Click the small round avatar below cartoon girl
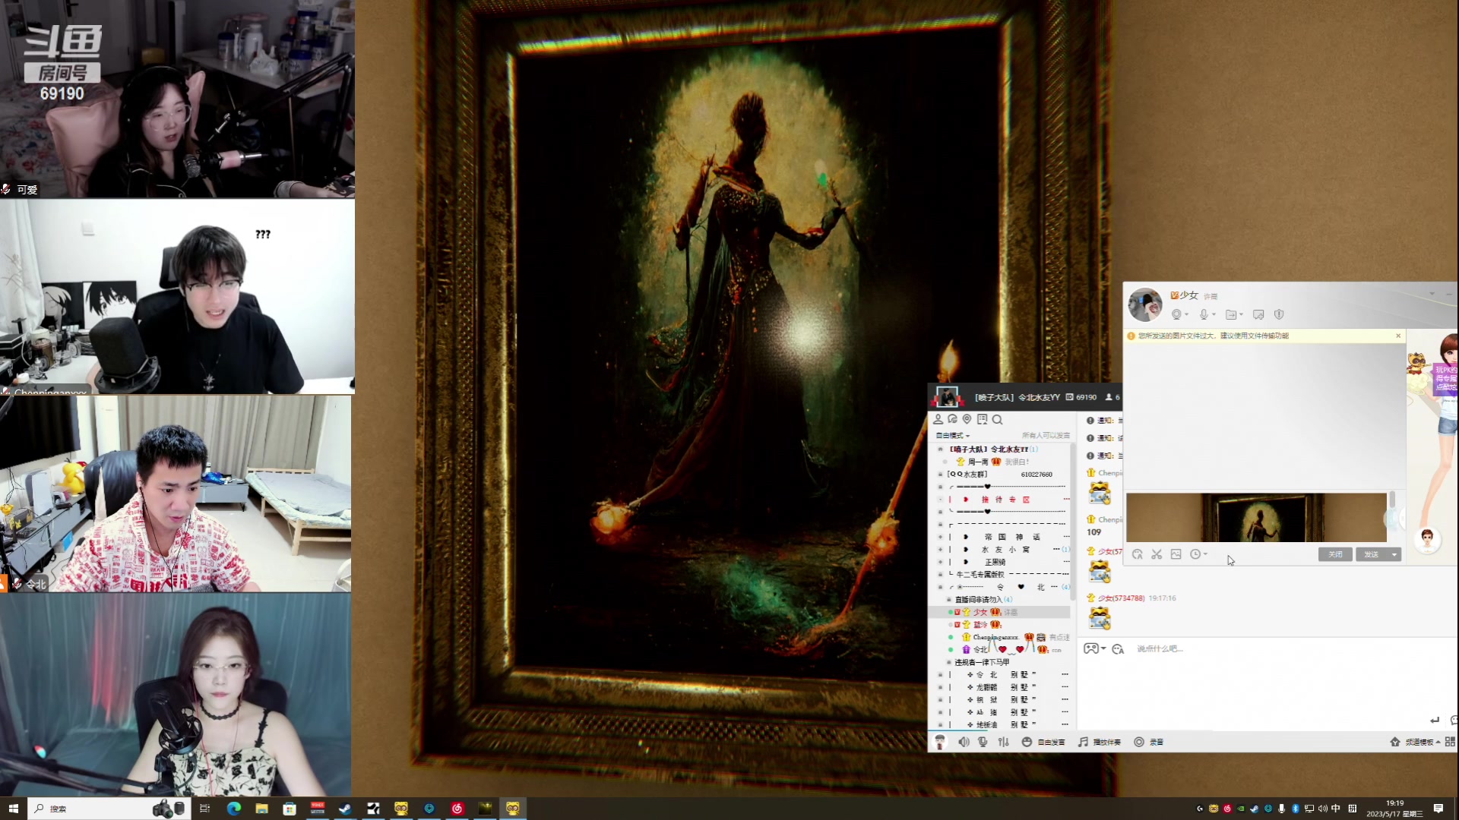The width and height of the screenshot is (1459, 820). coord(1427,540)
